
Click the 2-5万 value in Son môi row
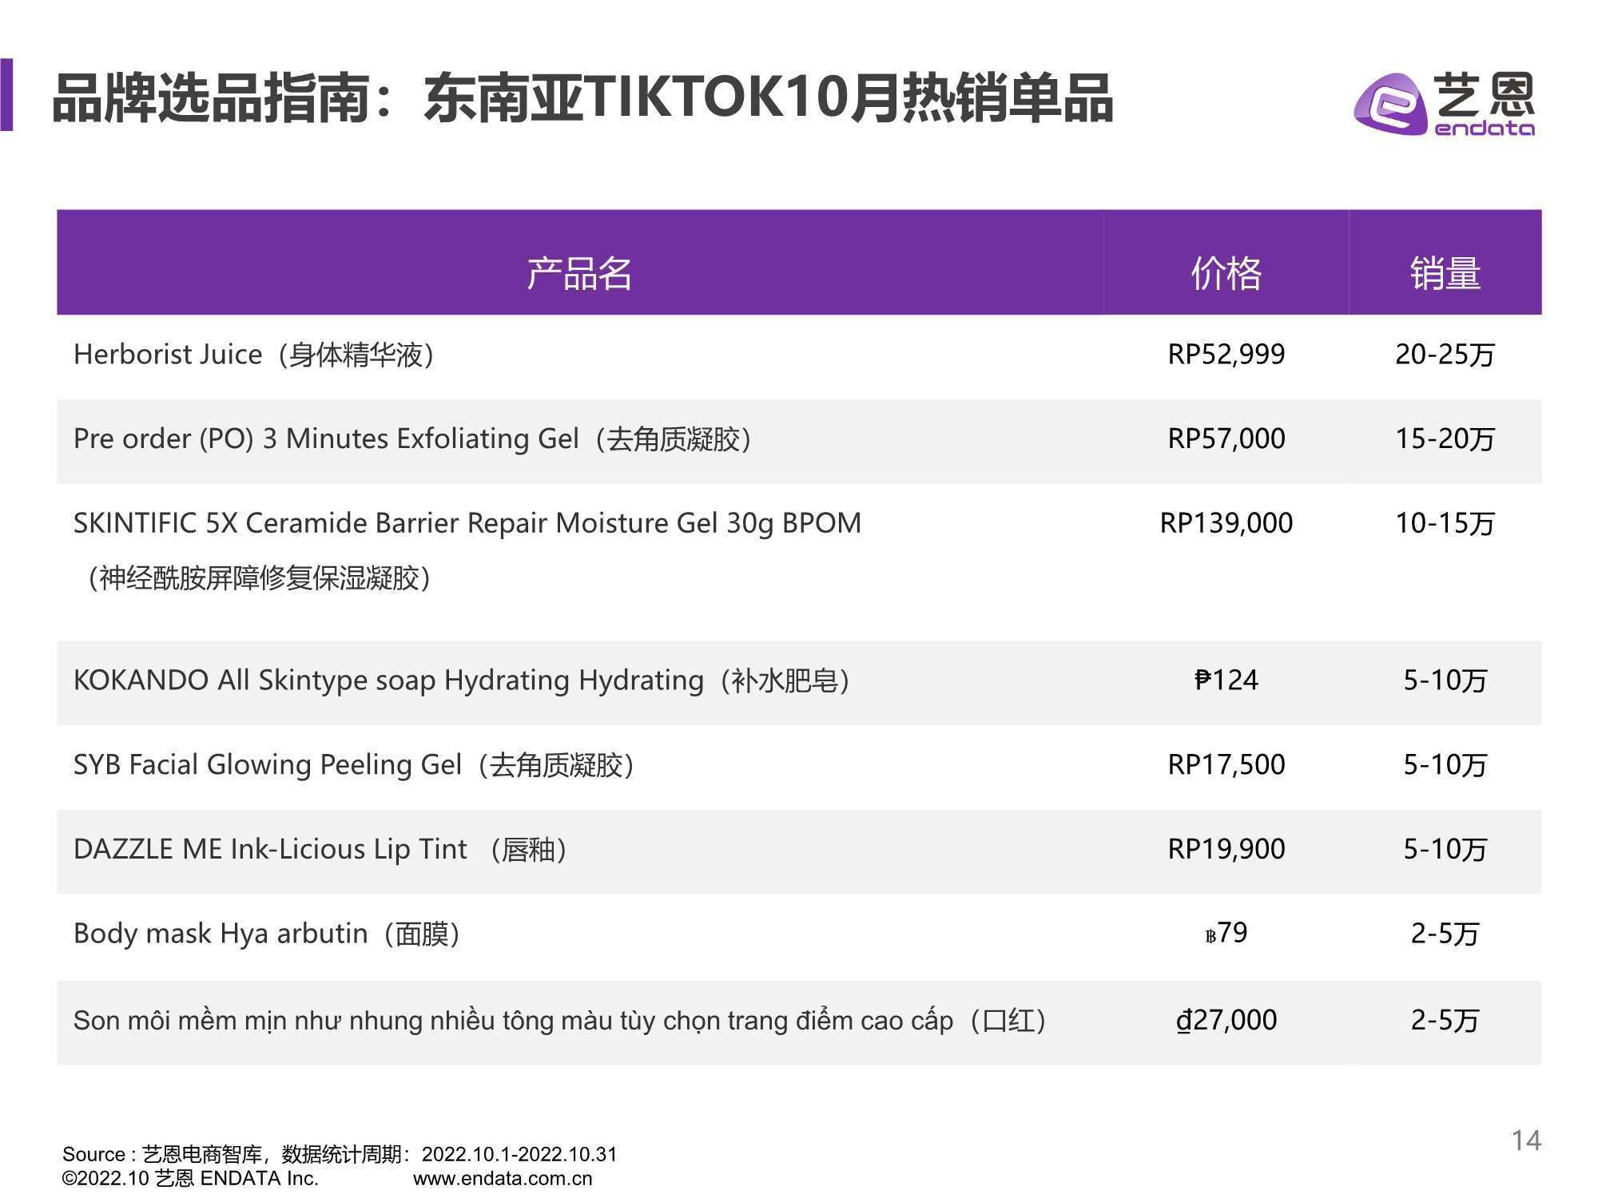[x=1445, y=1021]
